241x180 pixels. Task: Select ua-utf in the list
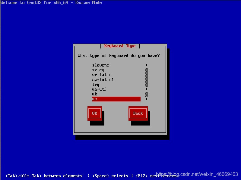[x=116, y=89]
